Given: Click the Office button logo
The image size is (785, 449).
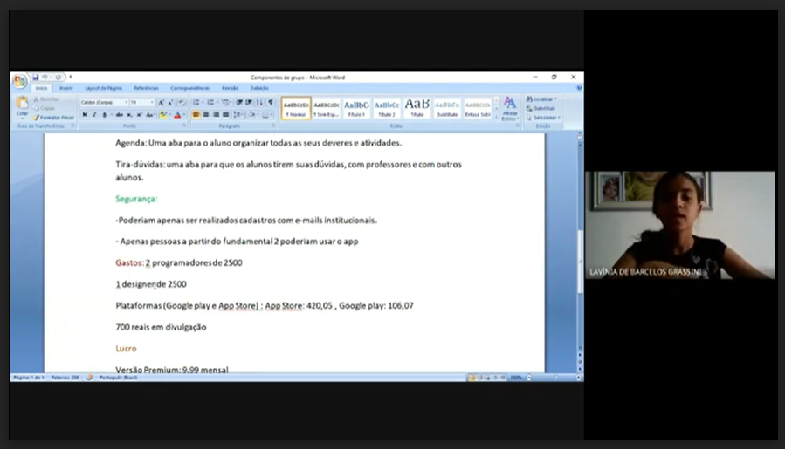Looking at the screenshot, I should pos(19,81).
